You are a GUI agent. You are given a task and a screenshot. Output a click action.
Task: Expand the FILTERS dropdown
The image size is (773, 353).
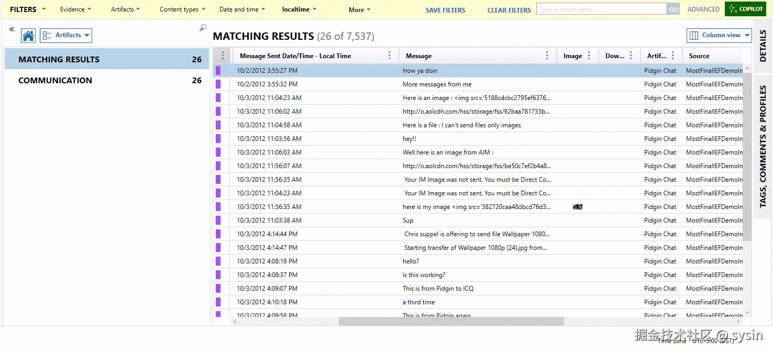tap(28, 9)
